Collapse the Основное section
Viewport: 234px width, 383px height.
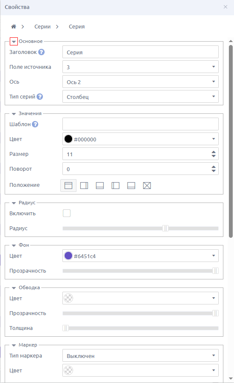[14, 42]
